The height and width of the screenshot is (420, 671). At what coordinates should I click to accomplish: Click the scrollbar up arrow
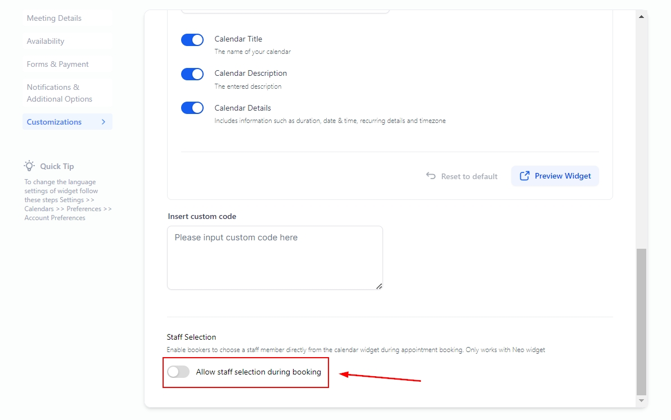pos(641,17)
